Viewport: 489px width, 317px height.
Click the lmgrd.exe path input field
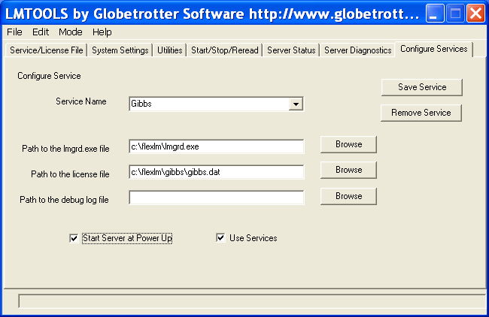click(x=216, y=146)
